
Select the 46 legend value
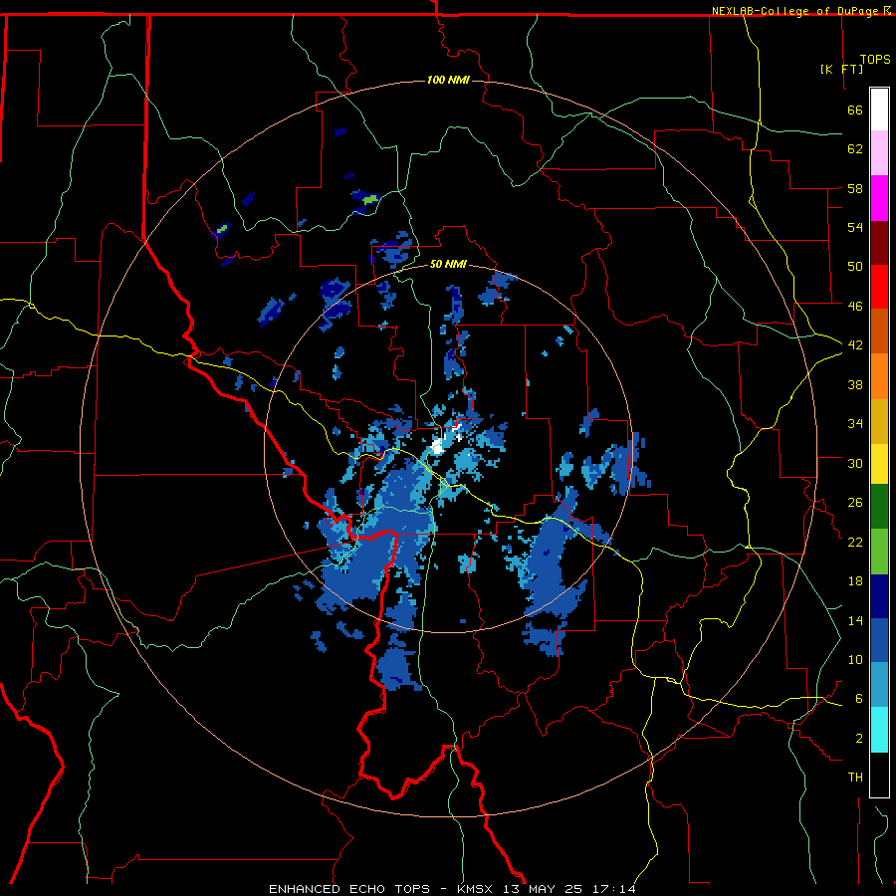855,307
